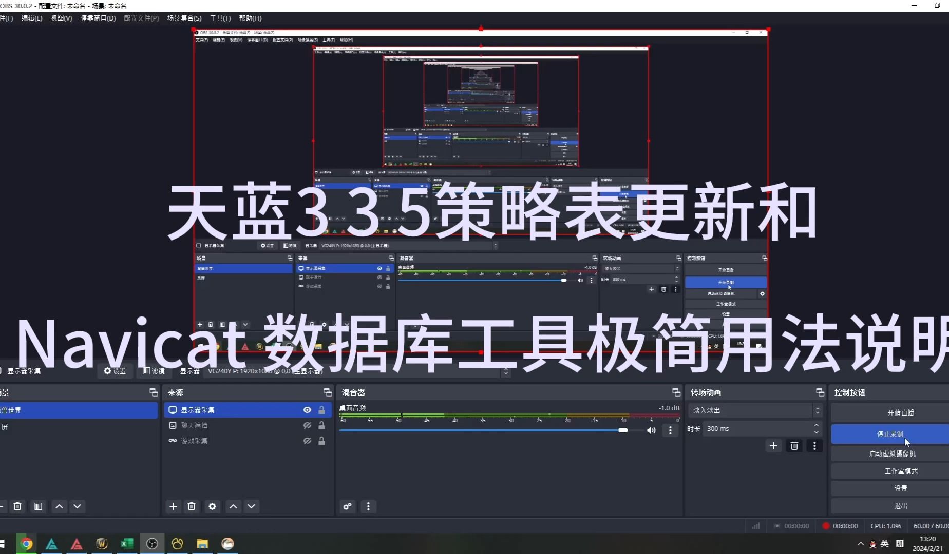
Task: Open the 编辑(E) menu
Action: coord(32,18)
